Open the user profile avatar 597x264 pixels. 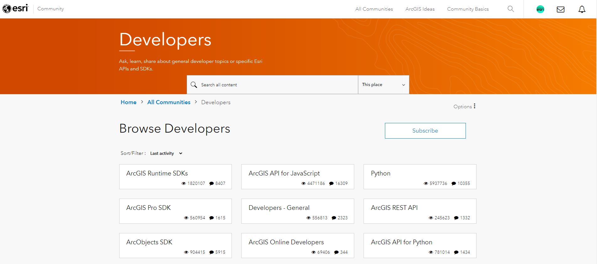click(x=540, y=9)
